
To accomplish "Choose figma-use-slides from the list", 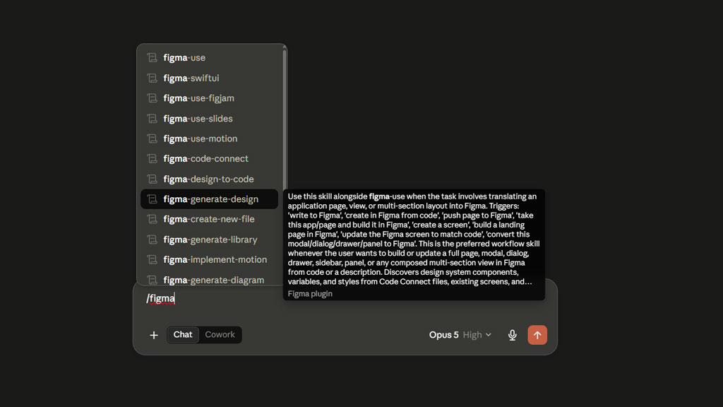I will [209, 119].
